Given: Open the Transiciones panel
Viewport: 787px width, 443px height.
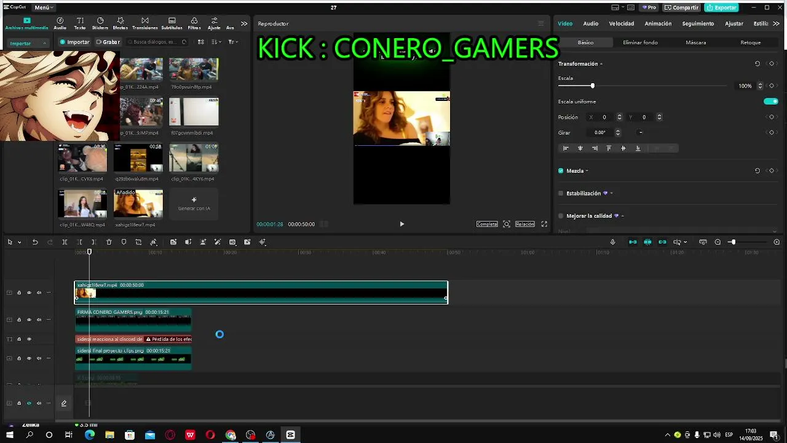Looking at the screenshot, I should [x=145, y=23].
